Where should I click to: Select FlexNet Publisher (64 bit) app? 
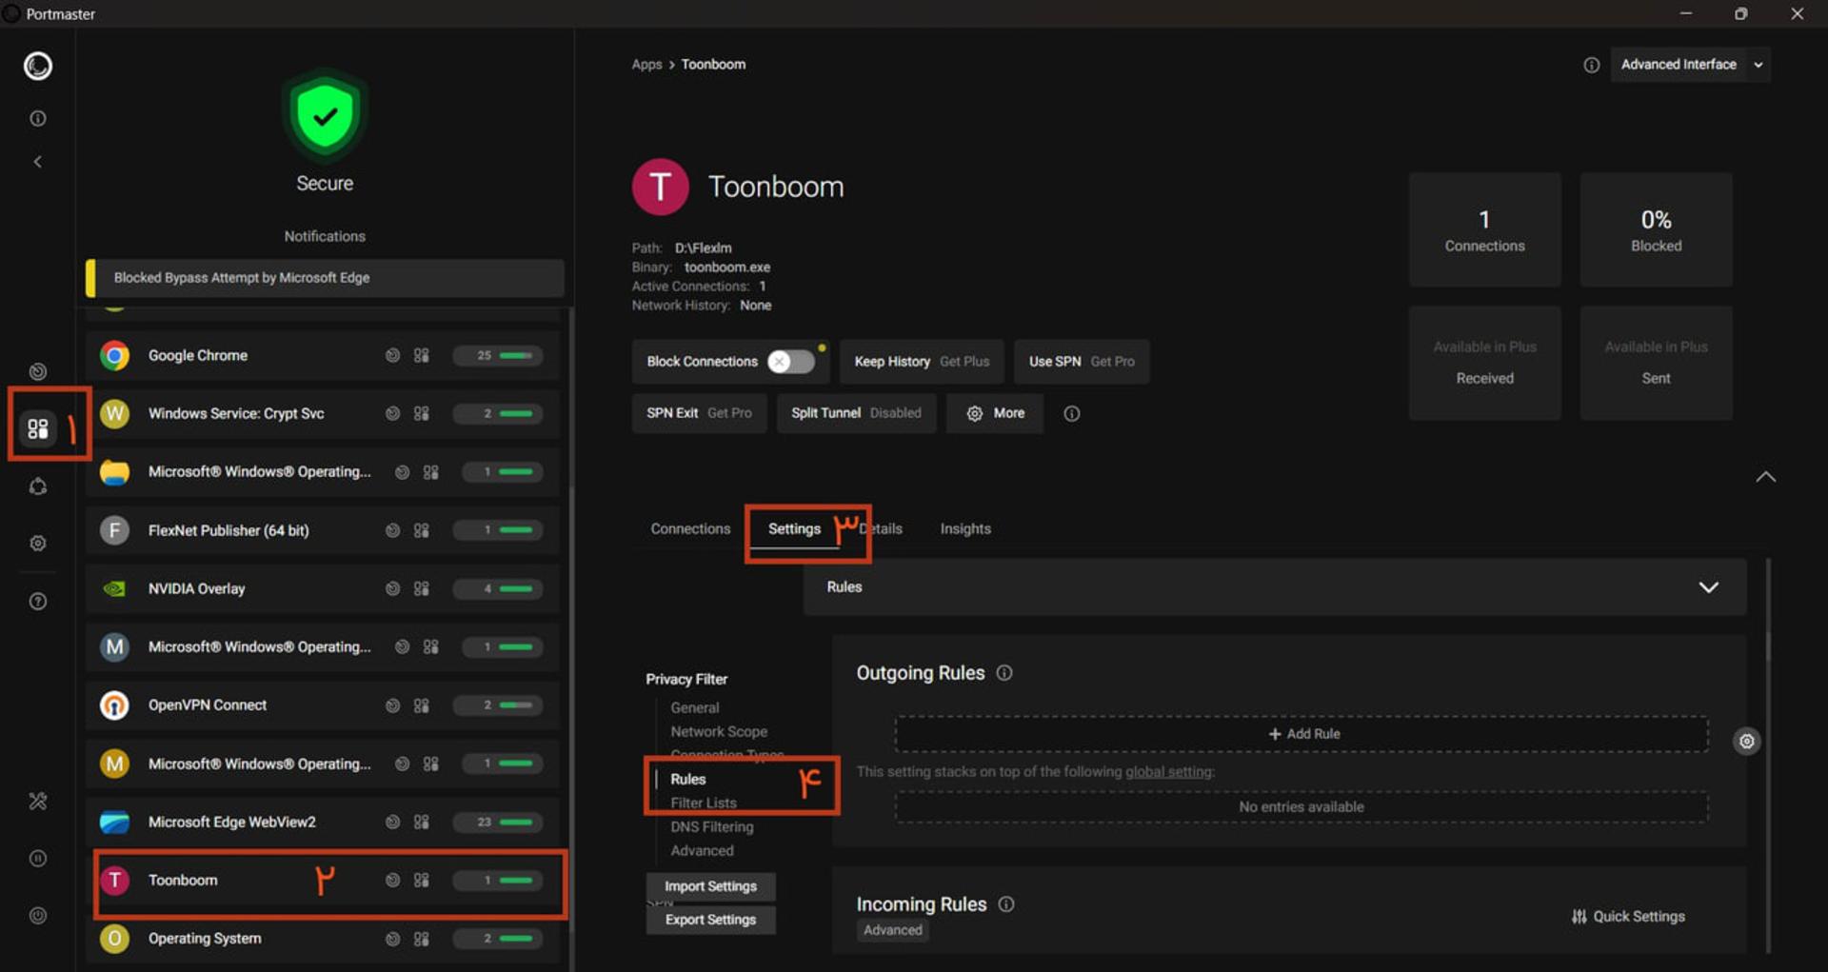[x=323, y=530]
